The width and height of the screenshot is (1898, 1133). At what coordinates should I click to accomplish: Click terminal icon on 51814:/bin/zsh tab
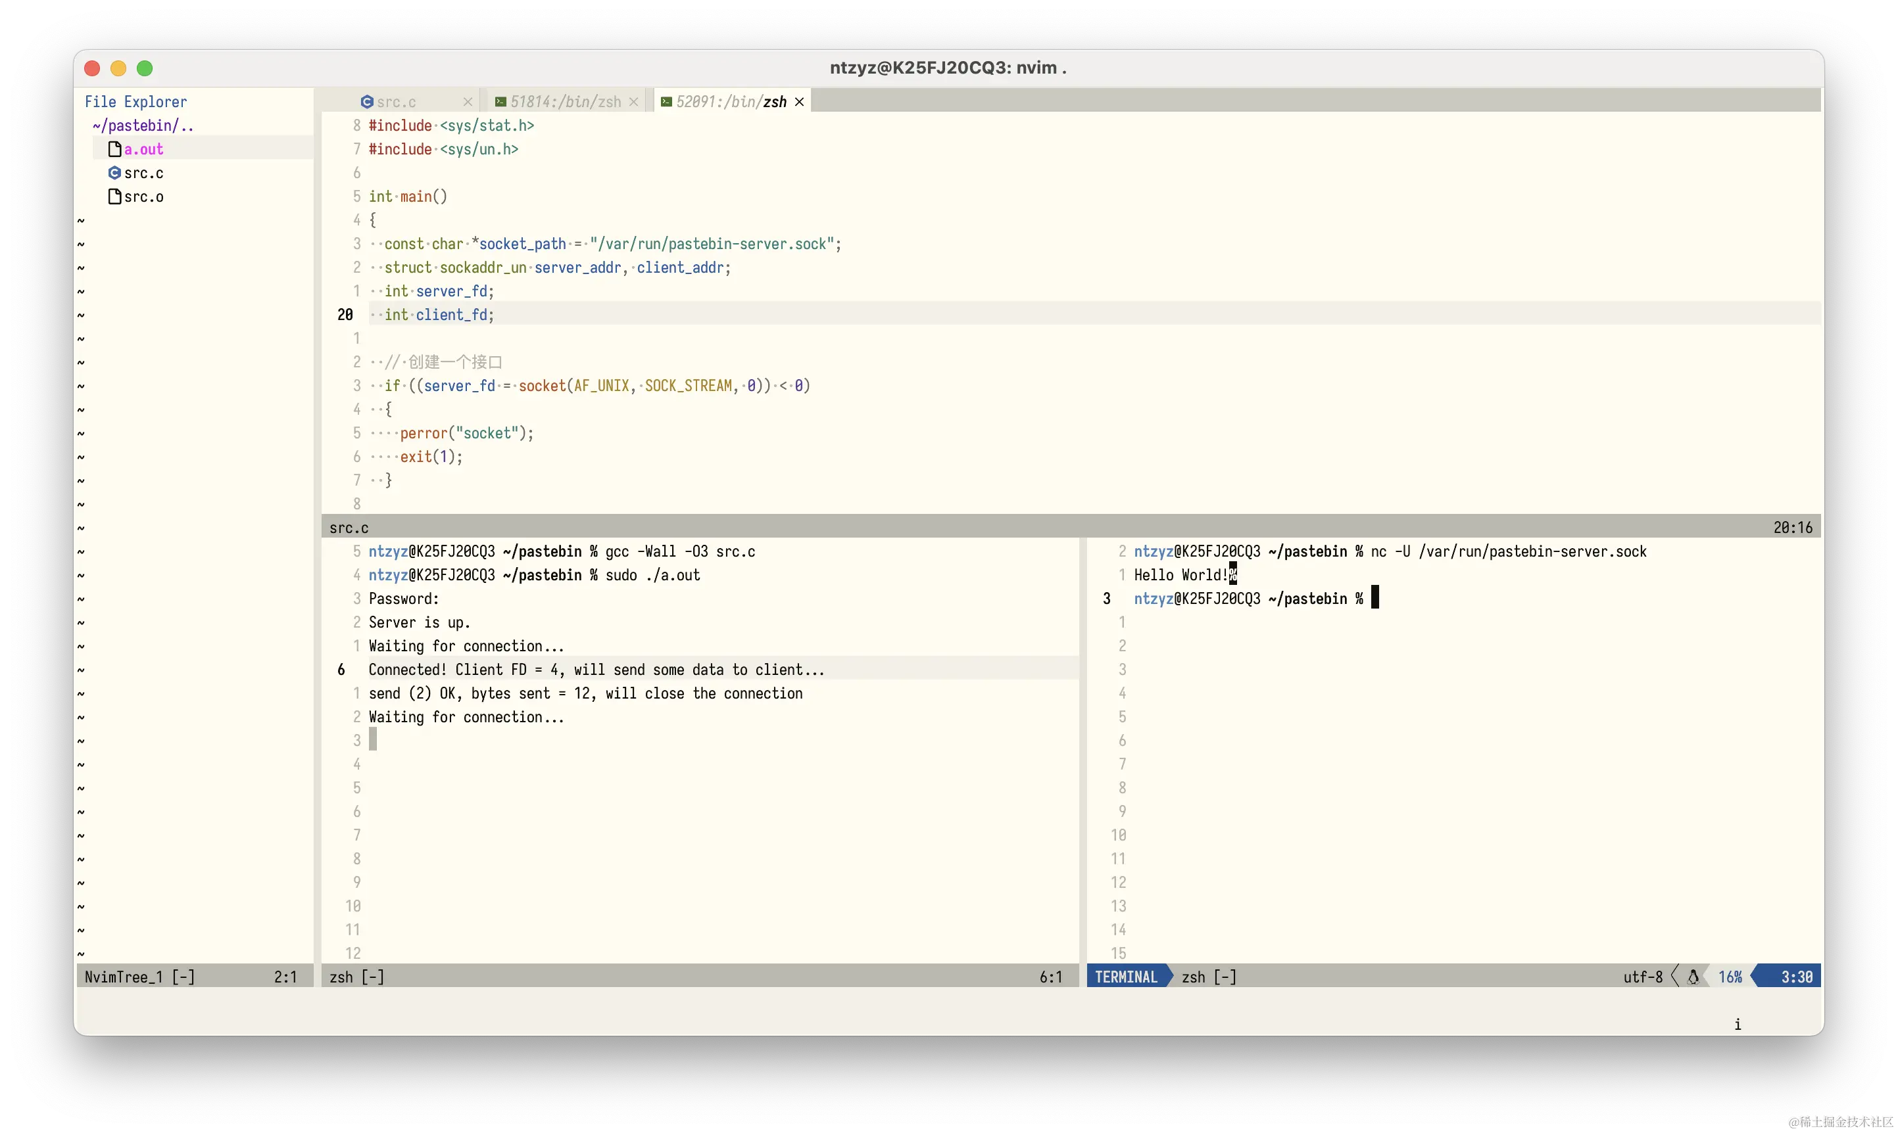pyautogui.click(x=500, y=102)
